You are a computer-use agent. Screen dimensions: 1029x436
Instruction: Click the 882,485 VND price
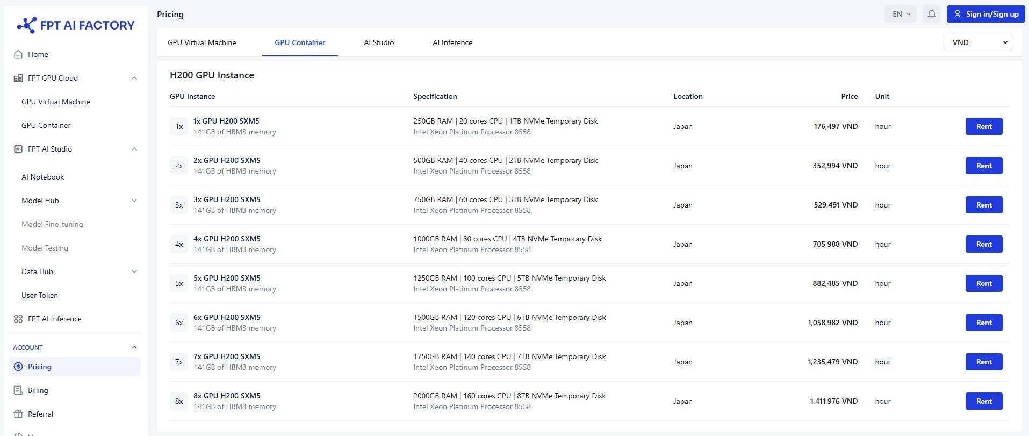pos(835,283)
